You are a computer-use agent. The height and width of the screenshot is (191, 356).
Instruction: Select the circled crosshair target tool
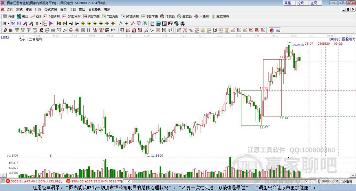pyautogui.click(x=71, y=30)
